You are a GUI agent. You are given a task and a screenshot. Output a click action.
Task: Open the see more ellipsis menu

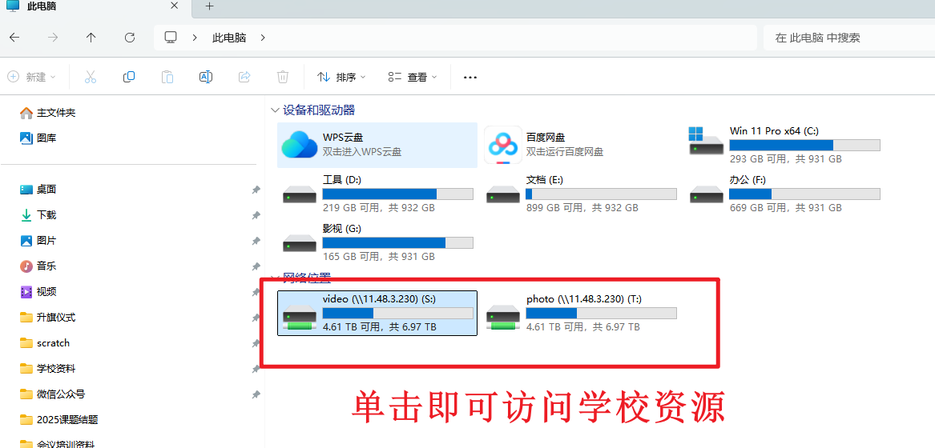pyautogui.click(x=470, y=77)
